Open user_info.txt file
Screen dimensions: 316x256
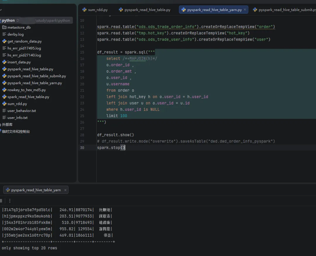(x=18, y=118)
